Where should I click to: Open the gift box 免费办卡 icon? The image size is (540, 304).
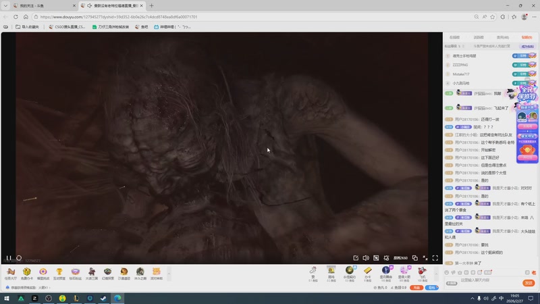click(27, 274)
